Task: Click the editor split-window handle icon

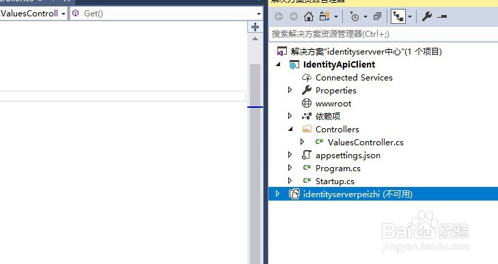Action: (255, 27)
